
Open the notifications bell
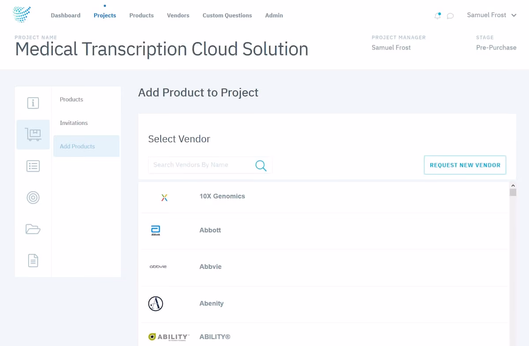point(437,16)
